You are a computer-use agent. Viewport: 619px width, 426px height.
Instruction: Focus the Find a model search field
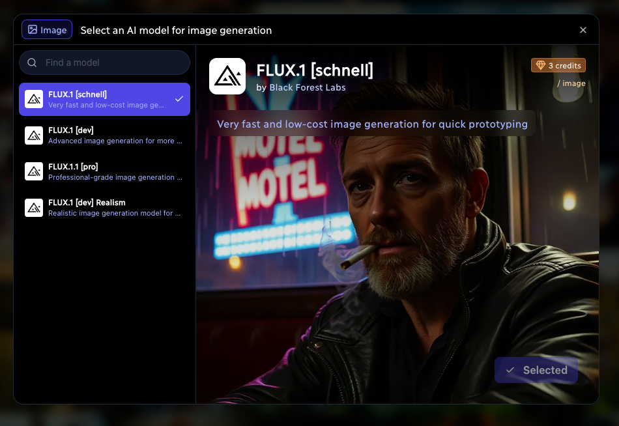tap(105, 63)
